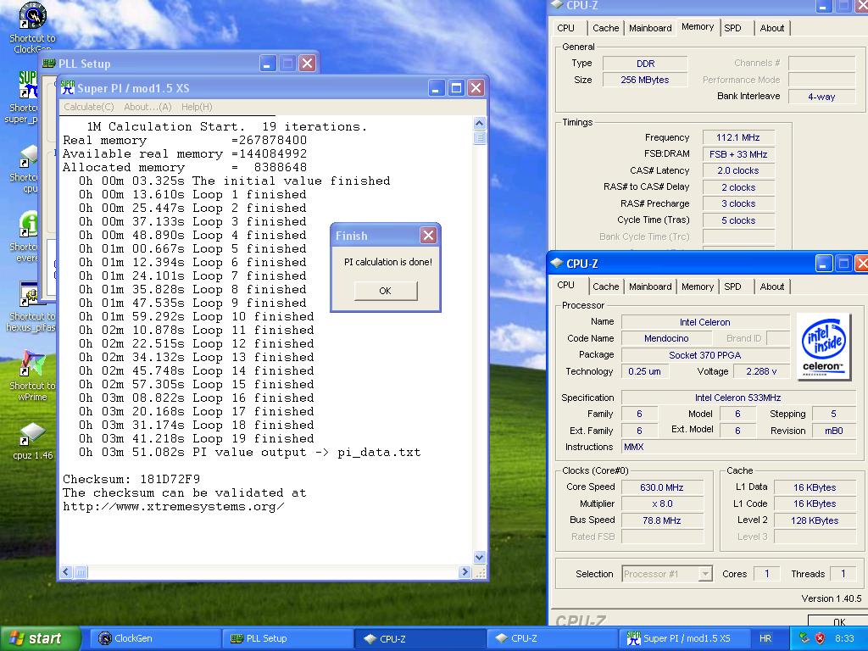
Task: Click the red security shield tray icon
Action: point(820,638)
